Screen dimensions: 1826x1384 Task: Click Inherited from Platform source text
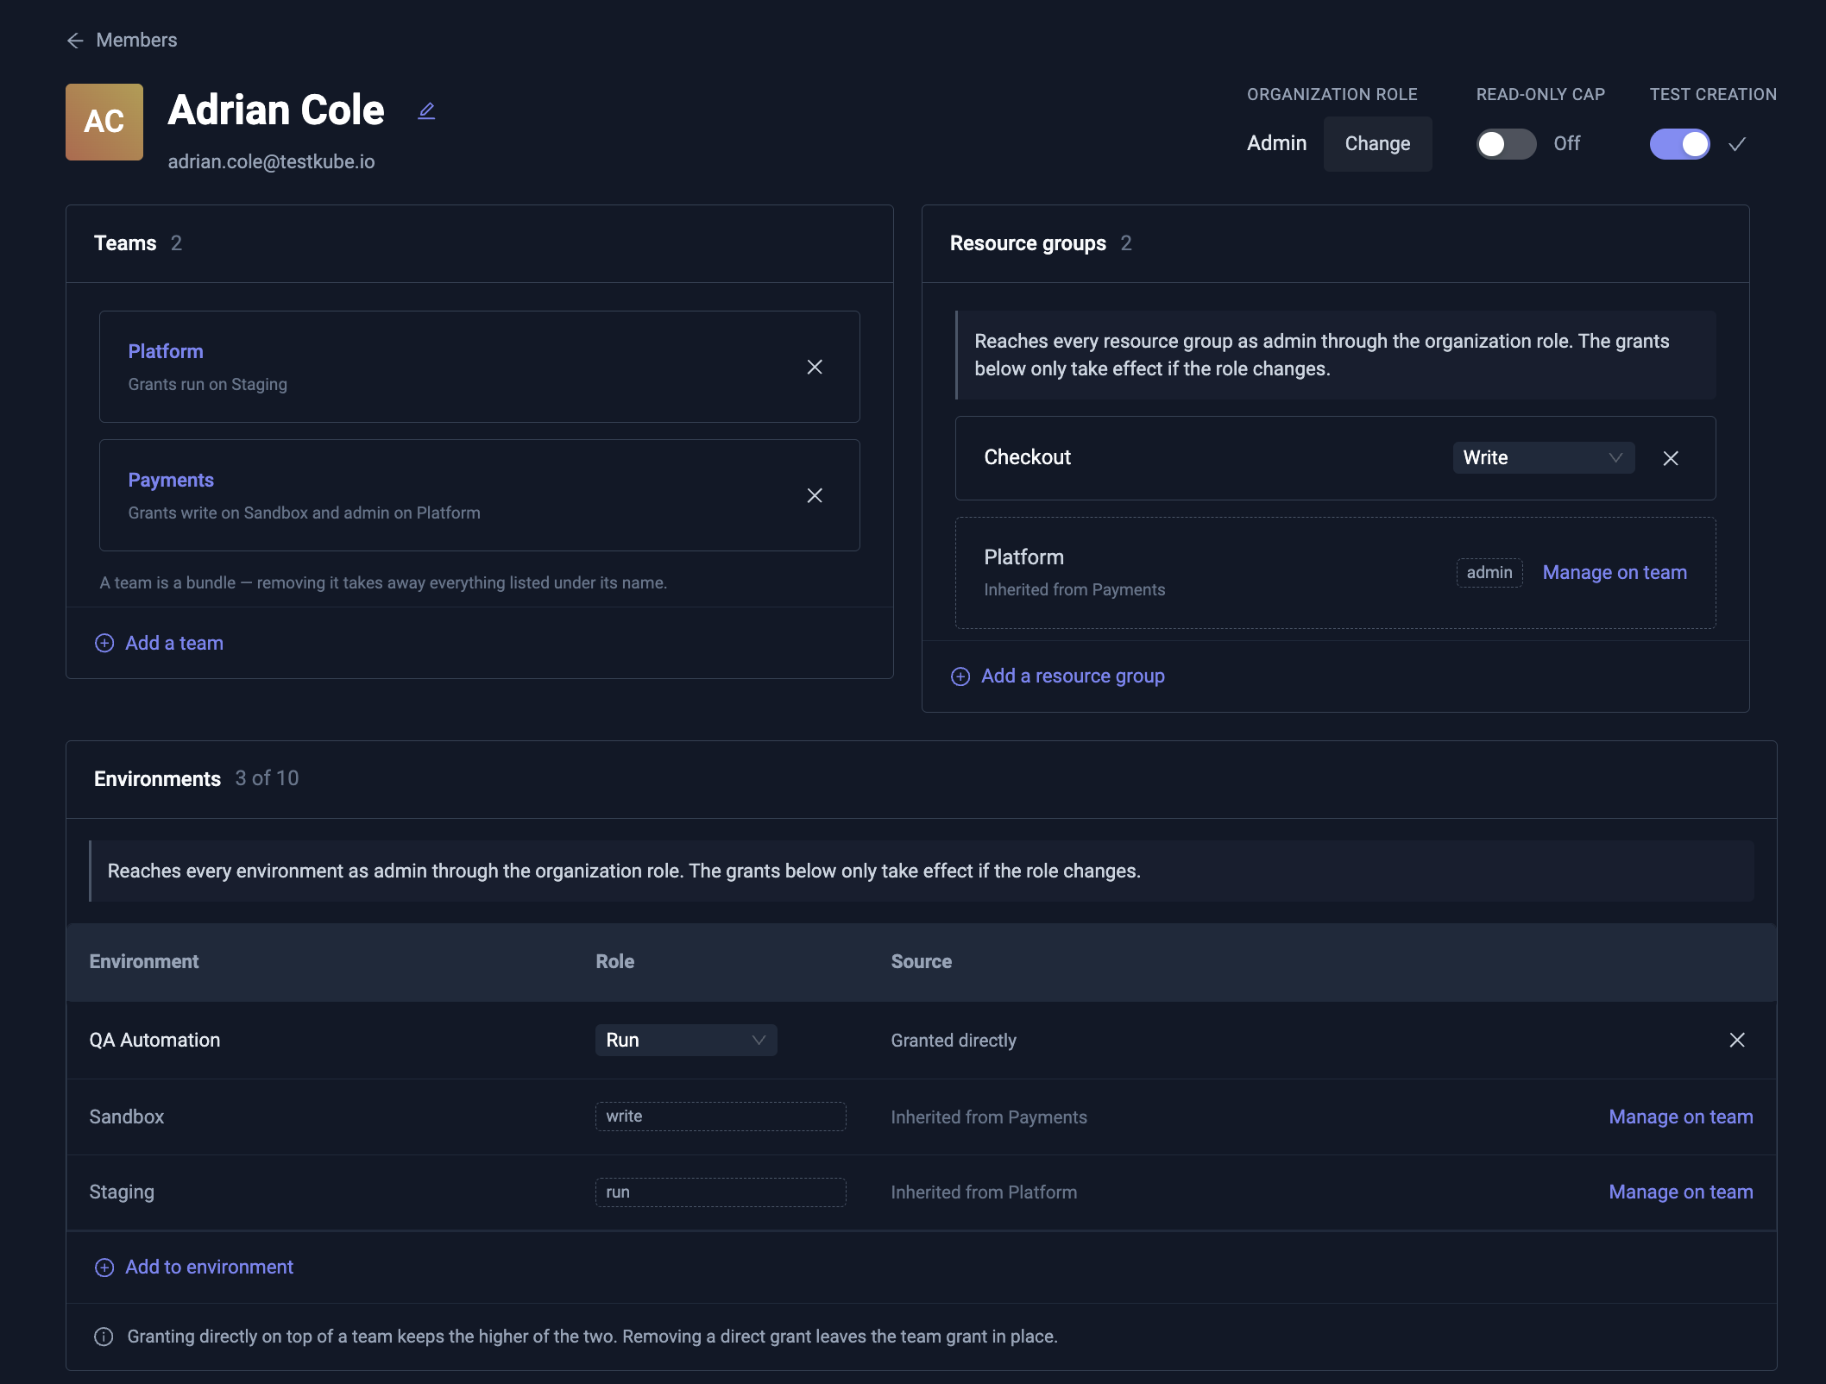984,1192
